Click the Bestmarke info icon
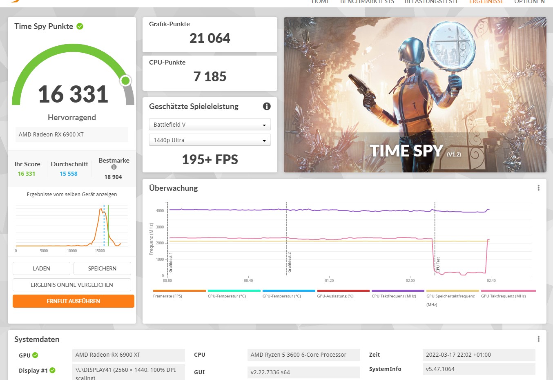This screenshot has width=553, height=380. 114,167
